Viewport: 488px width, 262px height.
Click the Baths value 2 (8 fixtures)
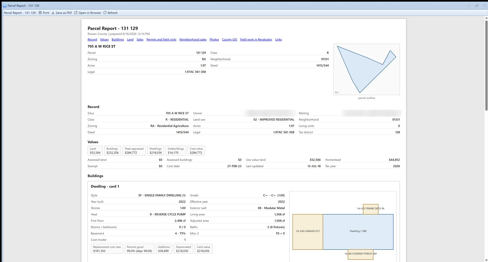(x=276, y=227)
